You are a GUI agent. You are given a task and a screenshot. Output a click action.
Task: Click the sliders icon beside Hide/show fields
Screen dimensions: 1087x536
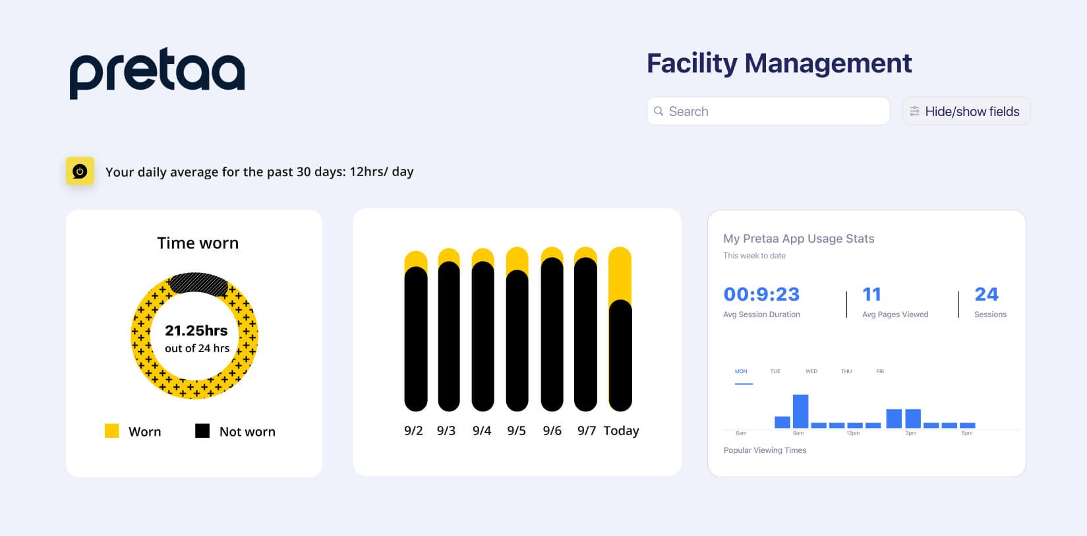pyautogui.click(x=914, y=111)
